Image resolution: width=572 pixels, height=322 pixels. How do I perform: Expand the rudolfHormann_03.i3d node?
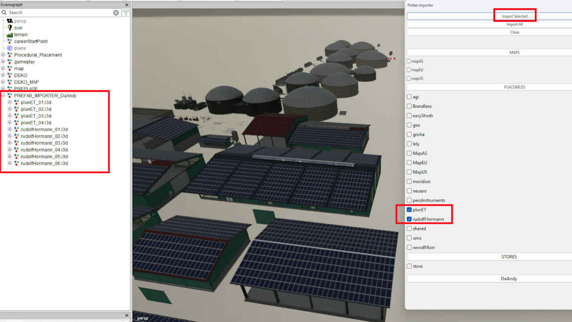9,143
